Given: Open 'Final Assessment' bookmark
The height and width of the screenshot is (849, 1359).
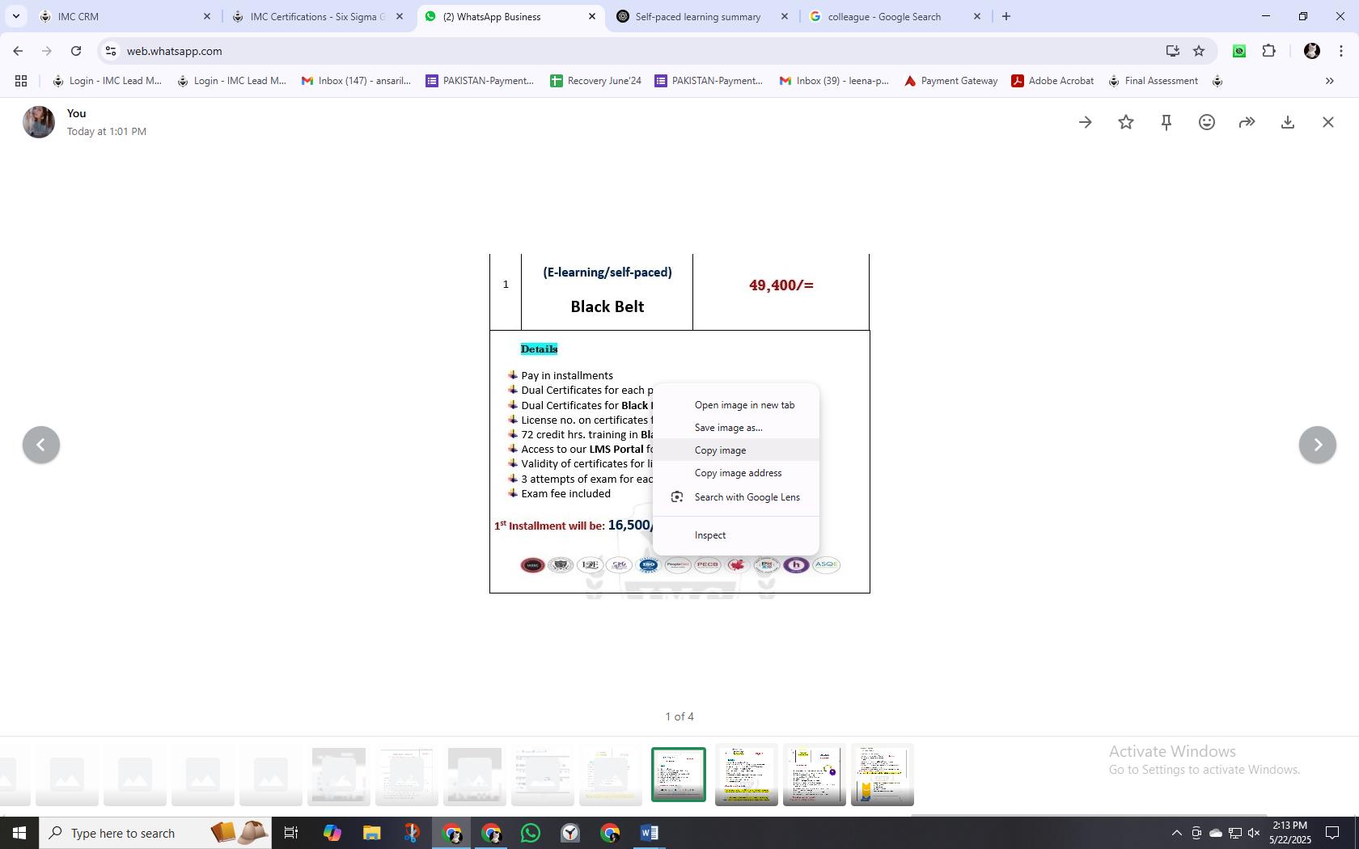Looking at the screenshot, I should click(x=1153, y=81).
